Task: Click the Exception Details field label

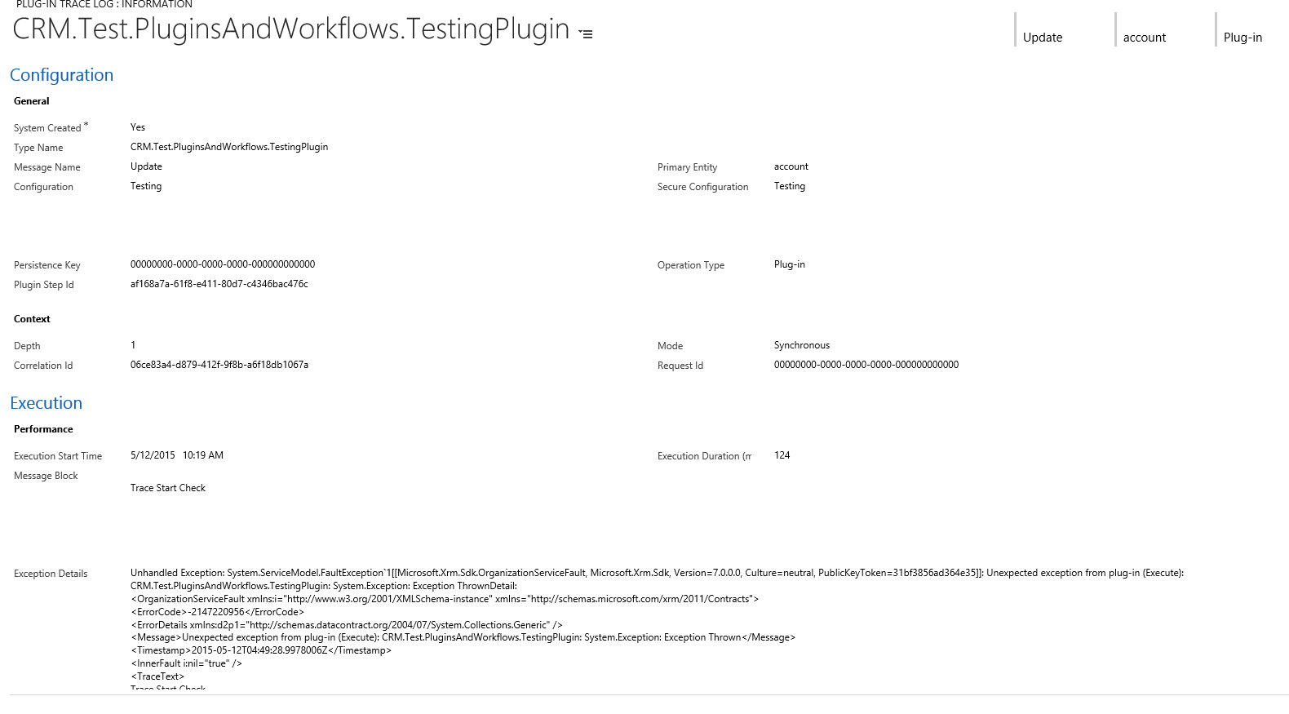Action: [x=51, y=574]
